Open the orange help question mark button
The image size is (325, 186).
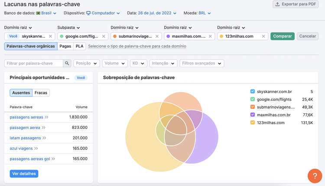[x=315, y=176]
